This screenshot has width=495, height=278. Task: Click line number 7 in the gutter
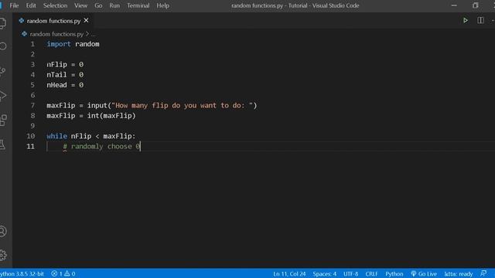32,106
